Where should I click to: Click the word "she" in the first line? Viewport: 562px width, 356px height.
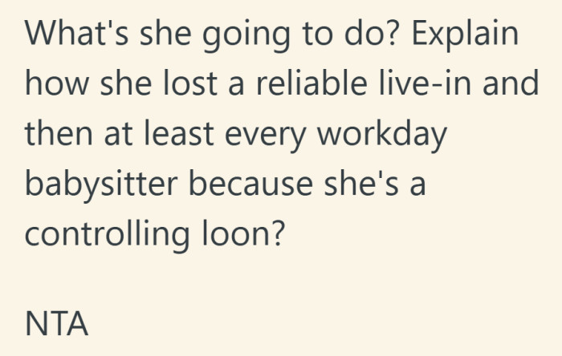(165, 33)
